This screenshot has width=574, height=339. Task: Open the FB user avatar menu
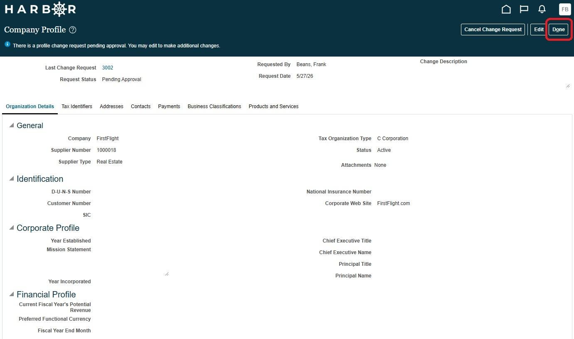pyautogui.click(x=565, y=9)
